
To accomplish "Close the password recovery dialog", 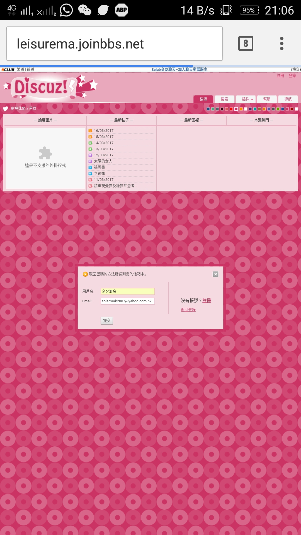I will tap(215, 274).
